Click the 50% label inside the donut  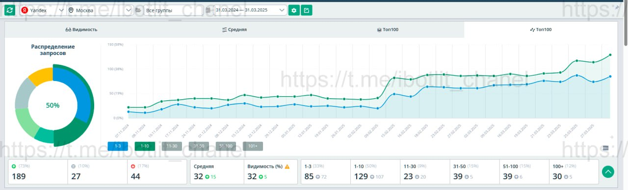coord(52,106)
